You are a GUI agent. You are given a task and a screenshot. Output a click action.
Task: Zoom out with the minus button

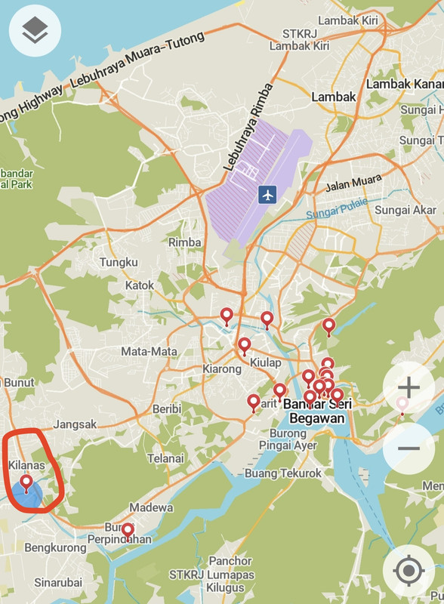pos(409,448)
